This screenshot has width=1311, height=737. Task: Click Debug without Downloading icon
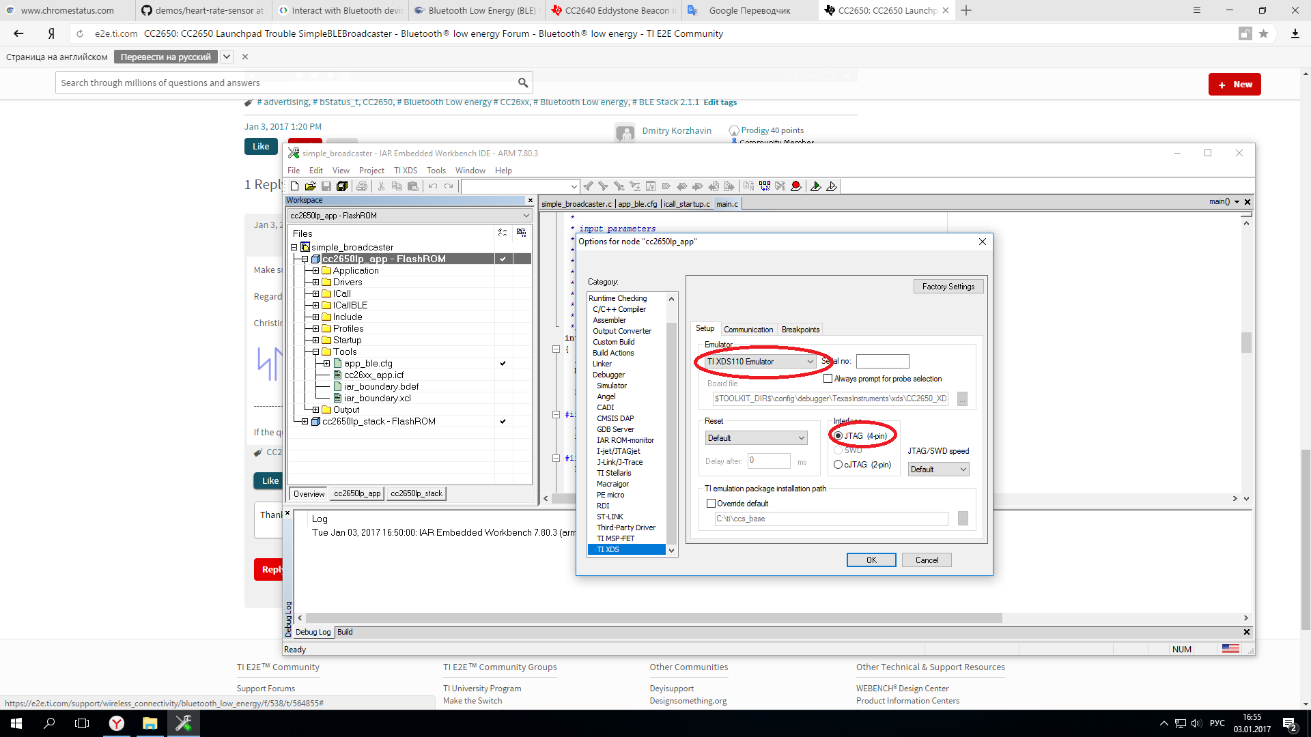tap(832, 186)
